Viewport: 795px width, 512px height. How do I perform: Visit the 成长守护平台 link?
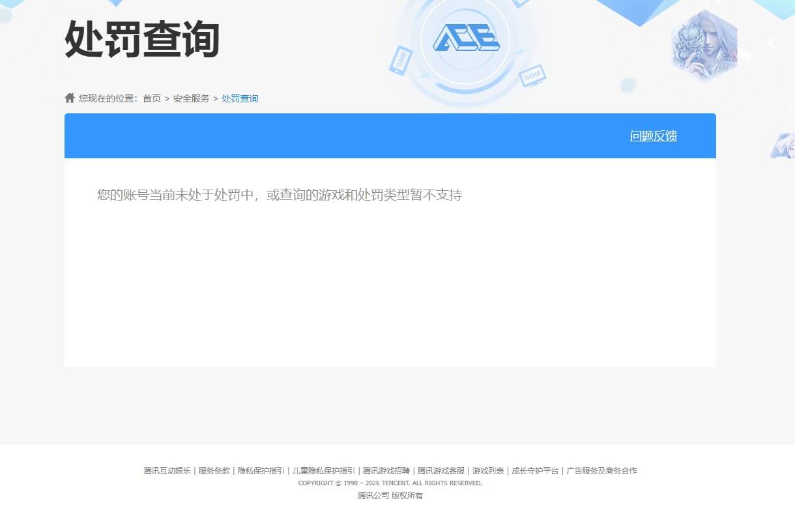point(534,470)
